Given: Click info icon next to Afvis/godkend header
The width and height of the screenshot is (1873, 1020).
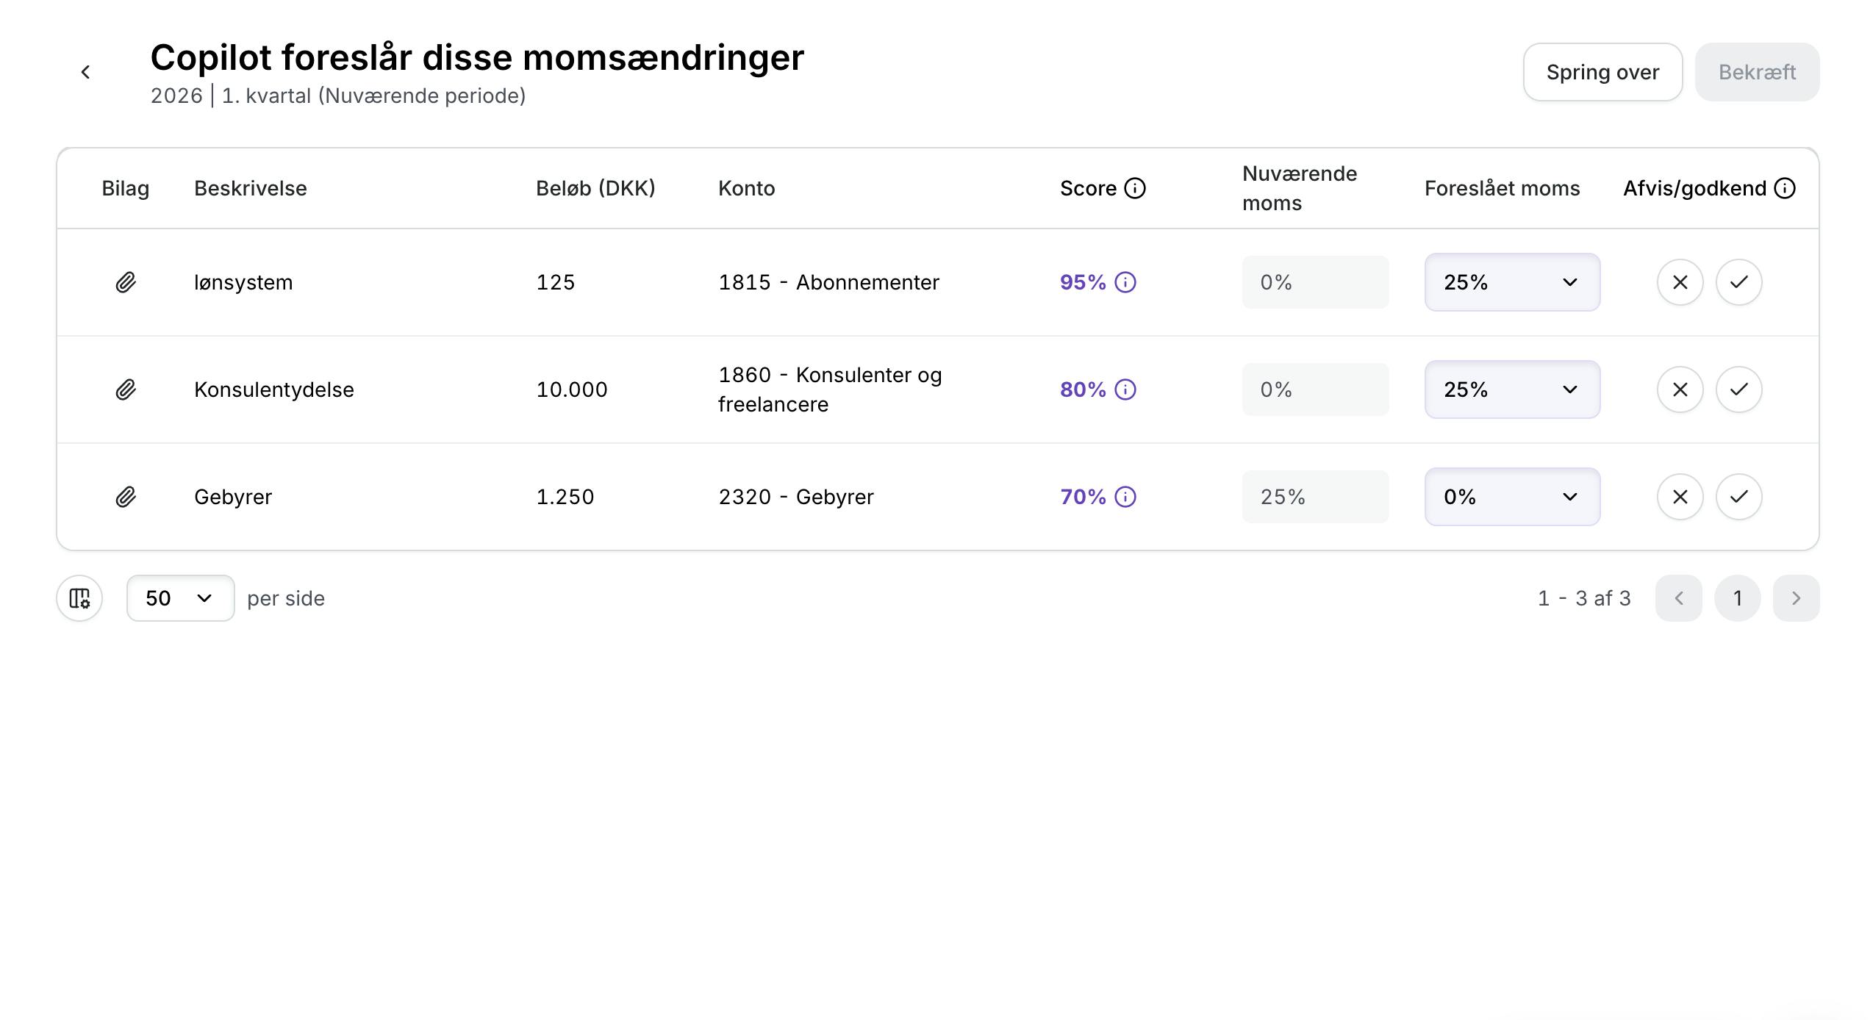Looking at the screenshot, I should [1785, 188].
